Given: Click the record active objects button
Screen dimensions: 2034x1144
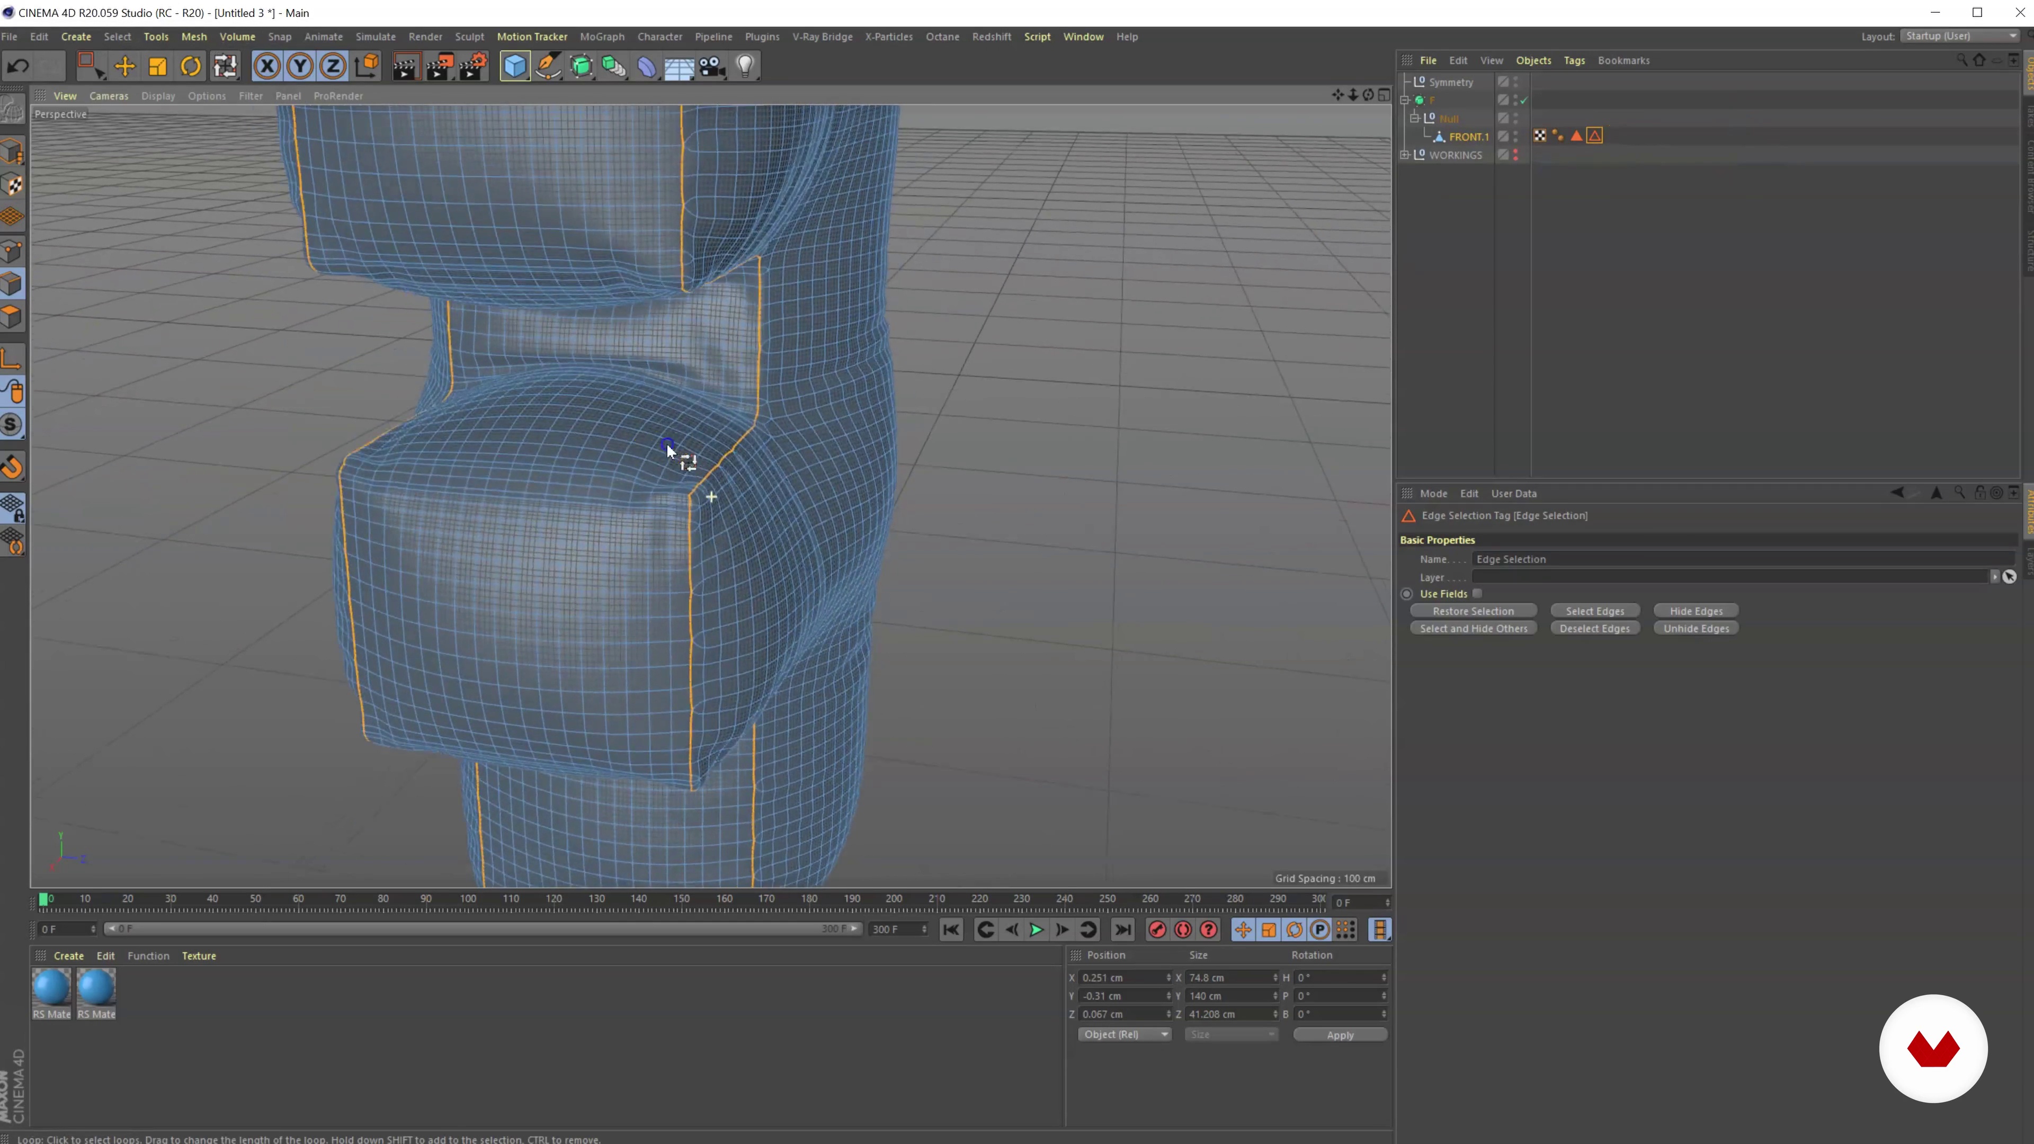Looking at the screenshot, I should (1157, 930).
